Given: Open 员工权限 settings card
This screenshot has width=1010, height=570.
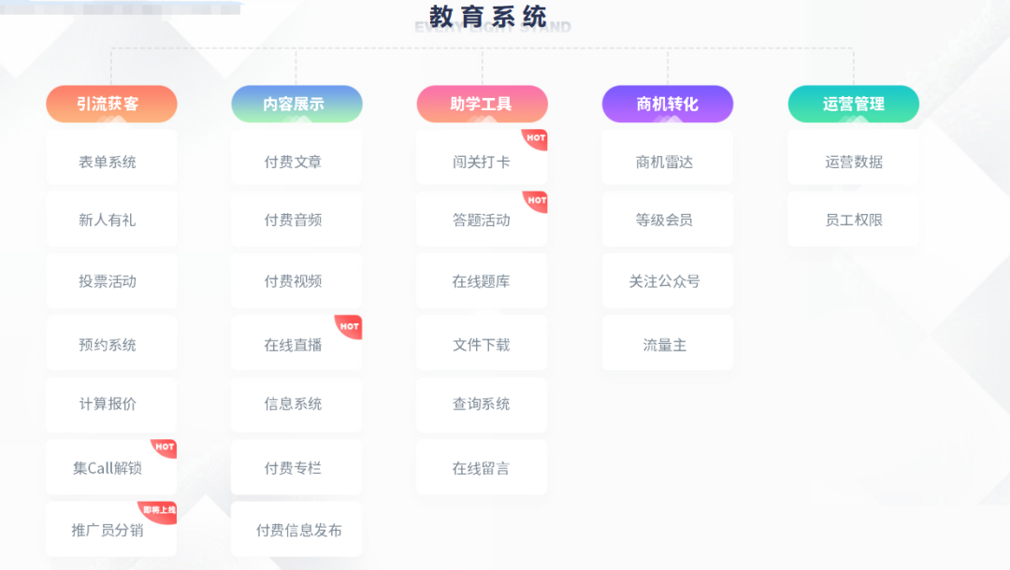Looking at the screenshot, I should (853, 221).
